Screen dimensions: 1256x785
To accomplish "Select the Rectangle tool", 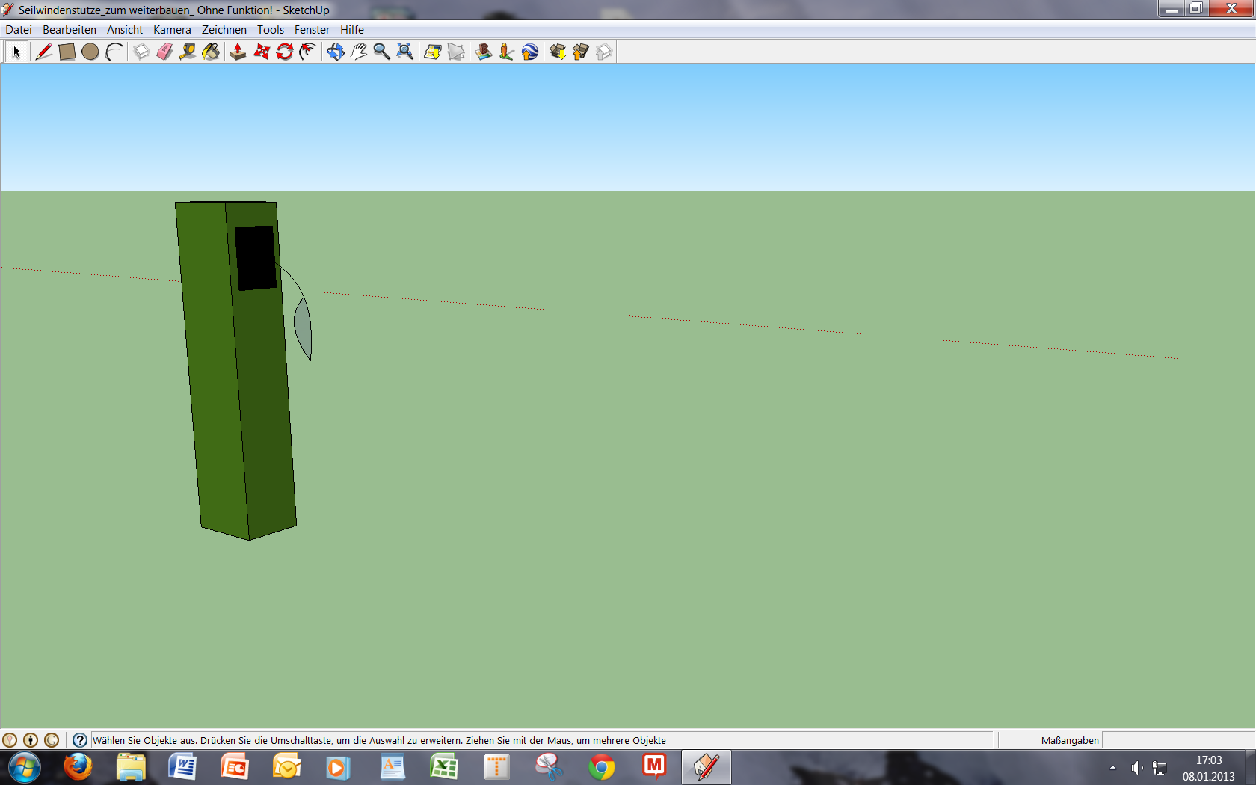I will coord(67,52).
